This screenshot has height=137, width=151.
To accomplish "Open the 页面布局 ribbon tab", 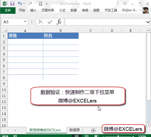I will pos(48,10).
